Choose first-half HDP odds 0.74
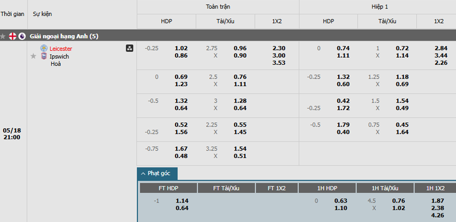 [343, 48]
